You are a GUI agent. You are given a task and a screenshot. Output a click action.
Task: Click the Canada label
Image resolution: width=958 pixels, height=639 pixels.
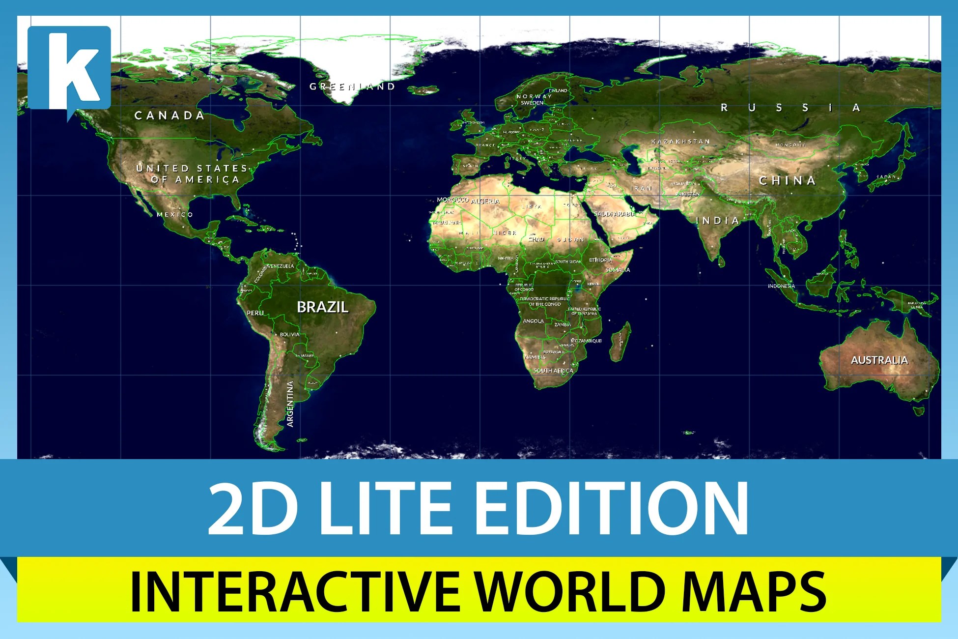pyautogui.click(x=169, y=116)
